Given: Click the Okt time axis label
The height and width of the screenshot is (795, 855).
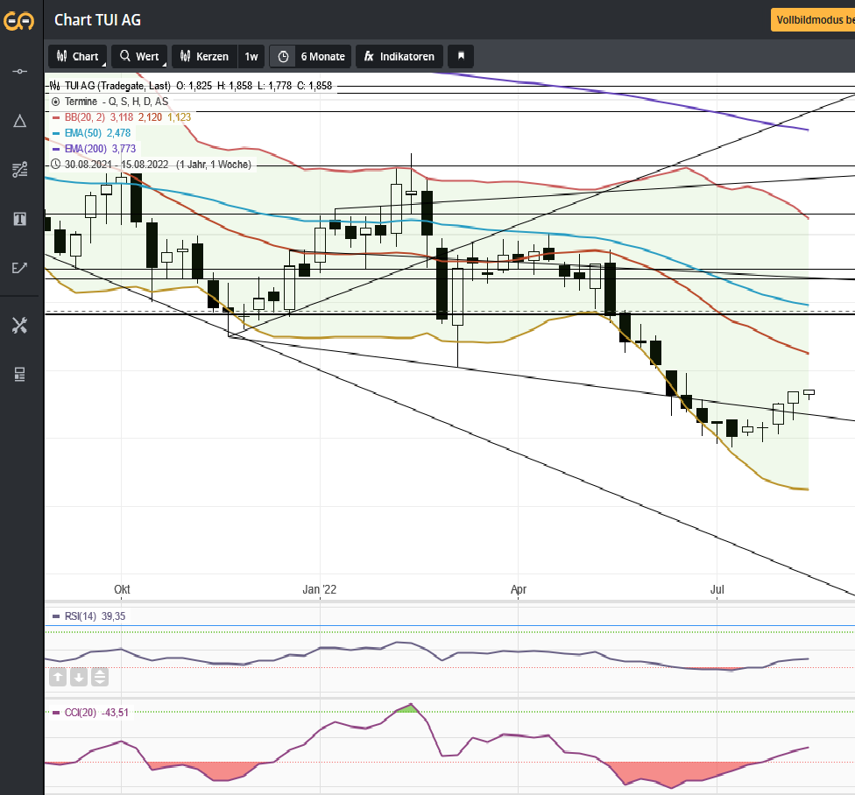Looking at the screenshot, I should (122, 589).
